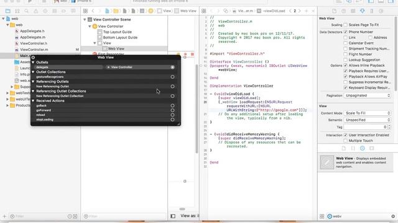Show the File inspector
This screenshot has width=398, height=223.
[x=335, y=11]
